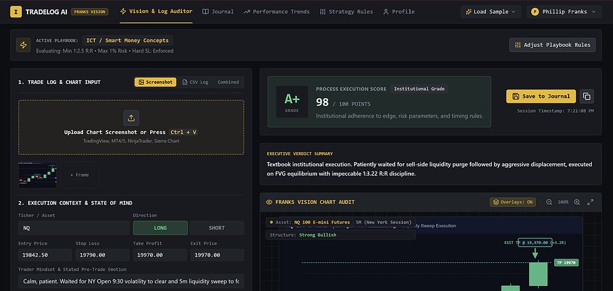Click the eye icon beside Franks Vision Chart Audit
The image size is (613, 291).
[x=269, y=202]
